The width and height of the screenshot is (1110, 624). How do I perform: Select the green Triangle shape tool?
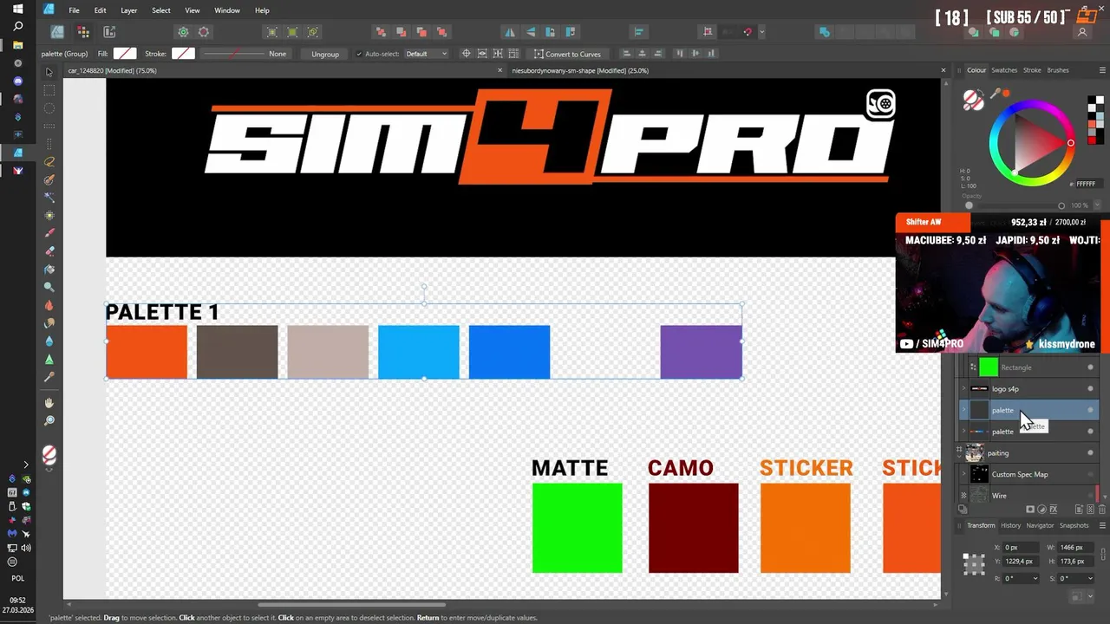tap(49, 359)
